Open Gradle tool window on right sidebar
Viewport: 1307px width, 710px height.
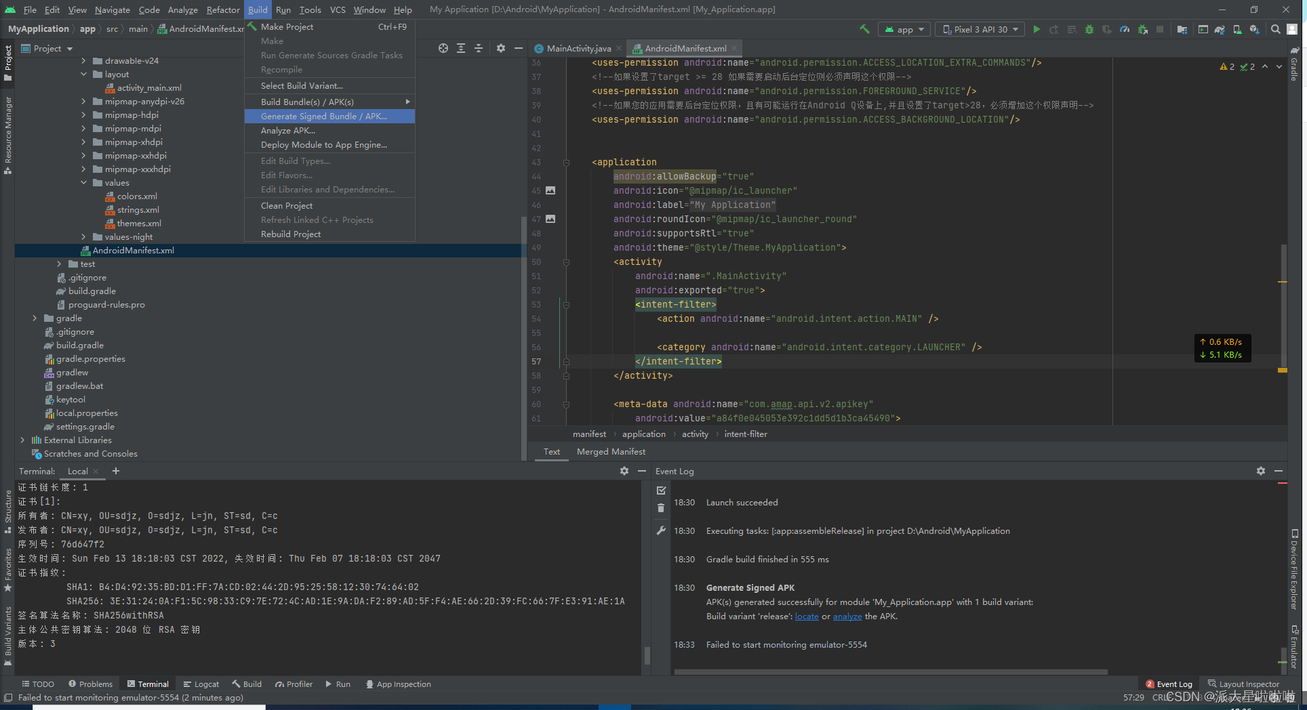(x=1294, y=65)
